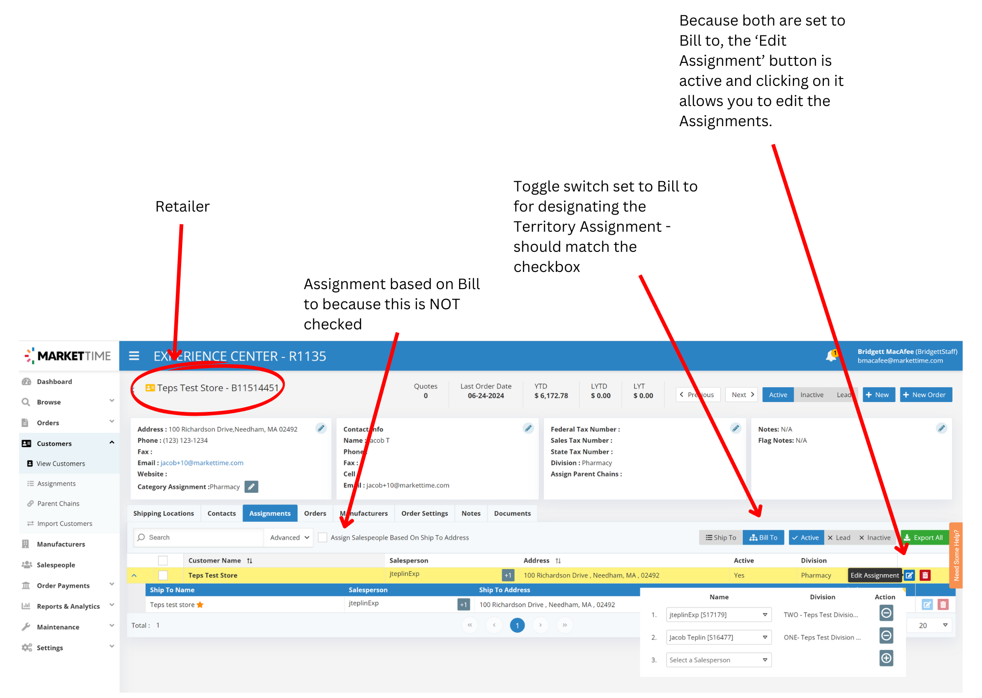Switch toggle to Bill To

click(764, 537)
